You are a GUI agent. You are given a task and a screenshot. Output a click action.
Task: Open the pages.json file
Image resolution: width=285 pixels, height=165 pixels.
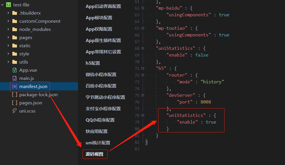[x=30, y=103]
